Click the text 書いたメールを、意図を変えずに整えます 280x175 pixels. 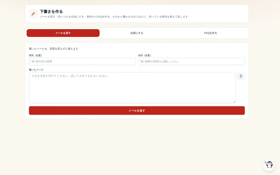(x=53, y=48)
